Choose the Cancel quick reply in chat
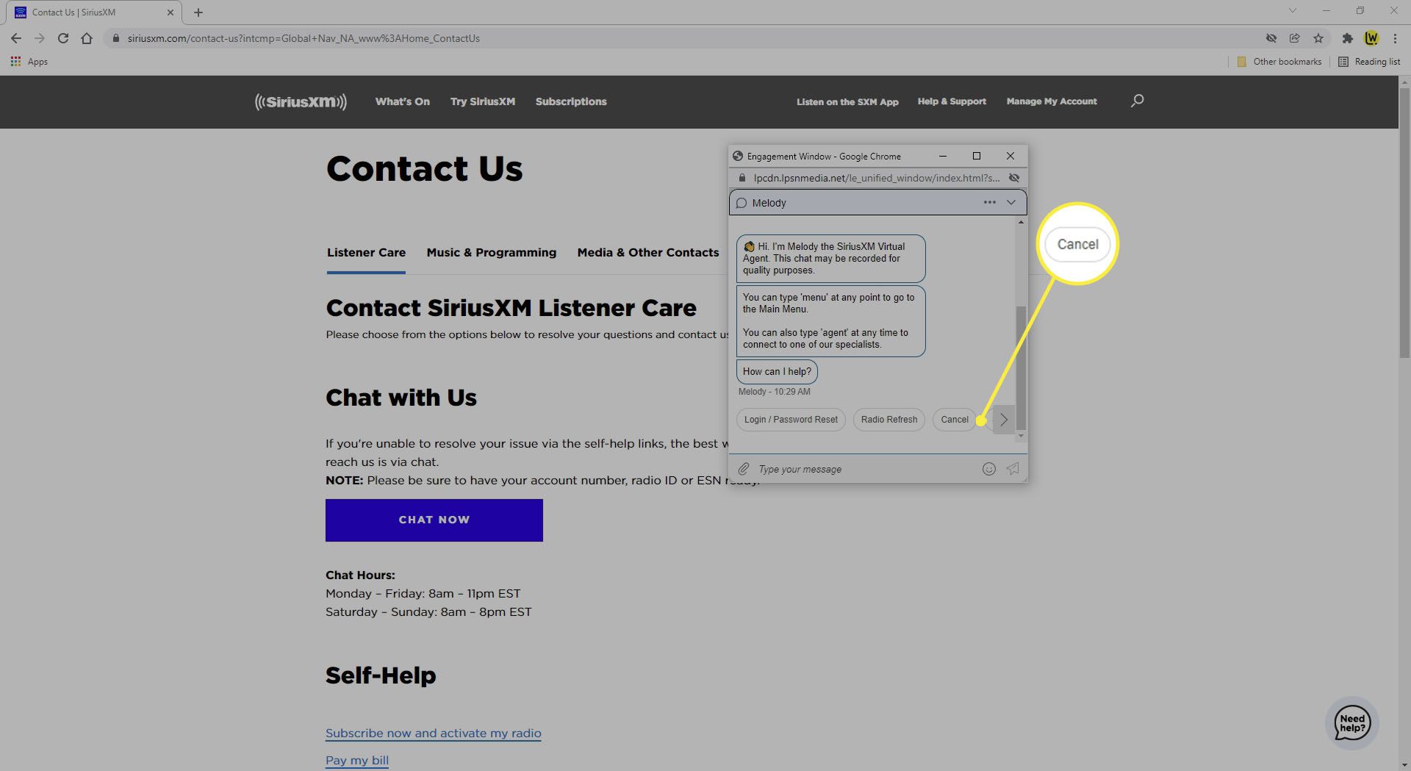1411x771 pixels. [955, 420]
